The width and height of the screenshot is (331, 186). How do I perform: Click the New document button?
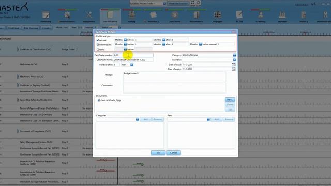230,100
